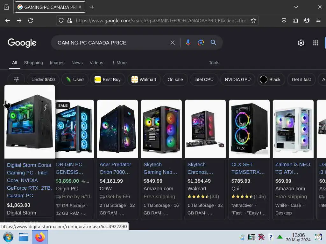This screenshot has height=244, width=326.
Task: Open CLX SET TGMSETRX title link
Action: 248,168
